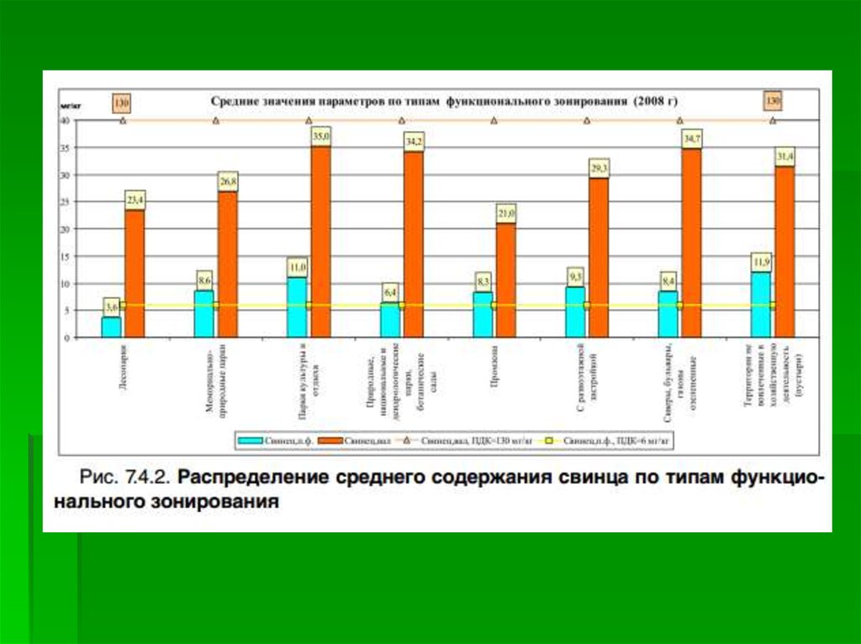This screenshot has height=644, width=861.
Task: Select the chart title about функционального зонирования (2008 г)
Action: click(443, 100)
